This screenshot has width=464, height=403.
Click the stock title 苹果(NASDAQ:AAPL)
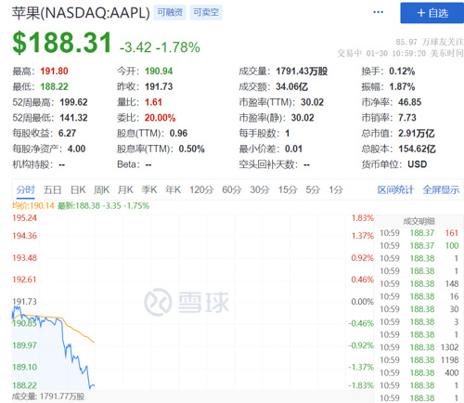coord(81,13)
